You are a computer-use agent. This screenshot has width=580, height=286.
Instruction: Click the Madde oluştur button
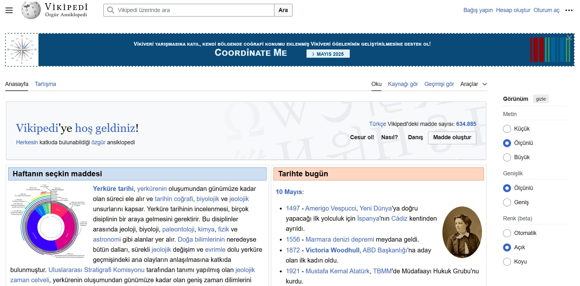tap(452, 138)
